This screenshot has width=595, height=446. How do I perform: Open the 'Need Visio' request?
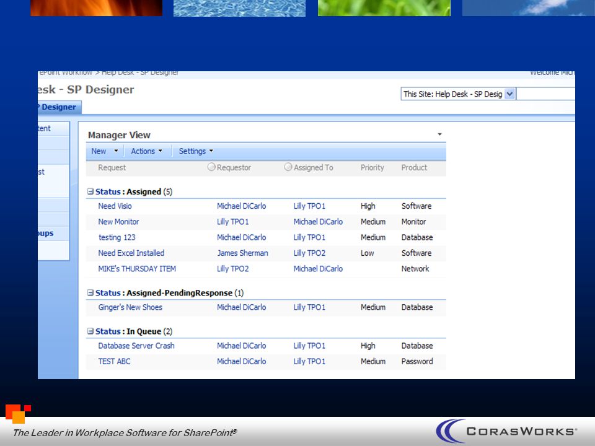point(115,206)
